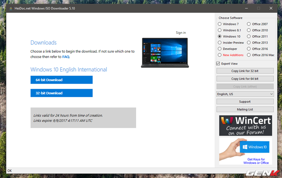Screen dimensions: 282x178
Task: Open the WinCert forum banner
Action: pyautogui.click(x=245, y=126)
